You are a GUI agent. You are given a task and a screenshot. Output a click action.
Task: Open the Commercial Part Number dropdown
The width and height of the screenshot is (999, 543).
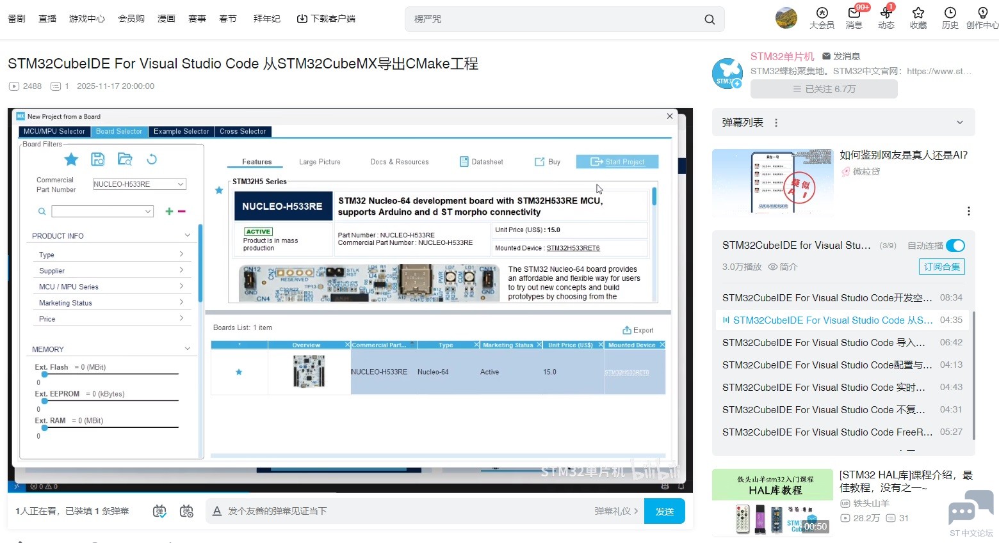140,184
